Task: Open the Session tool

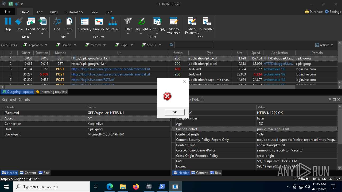Action: [42, 24]
